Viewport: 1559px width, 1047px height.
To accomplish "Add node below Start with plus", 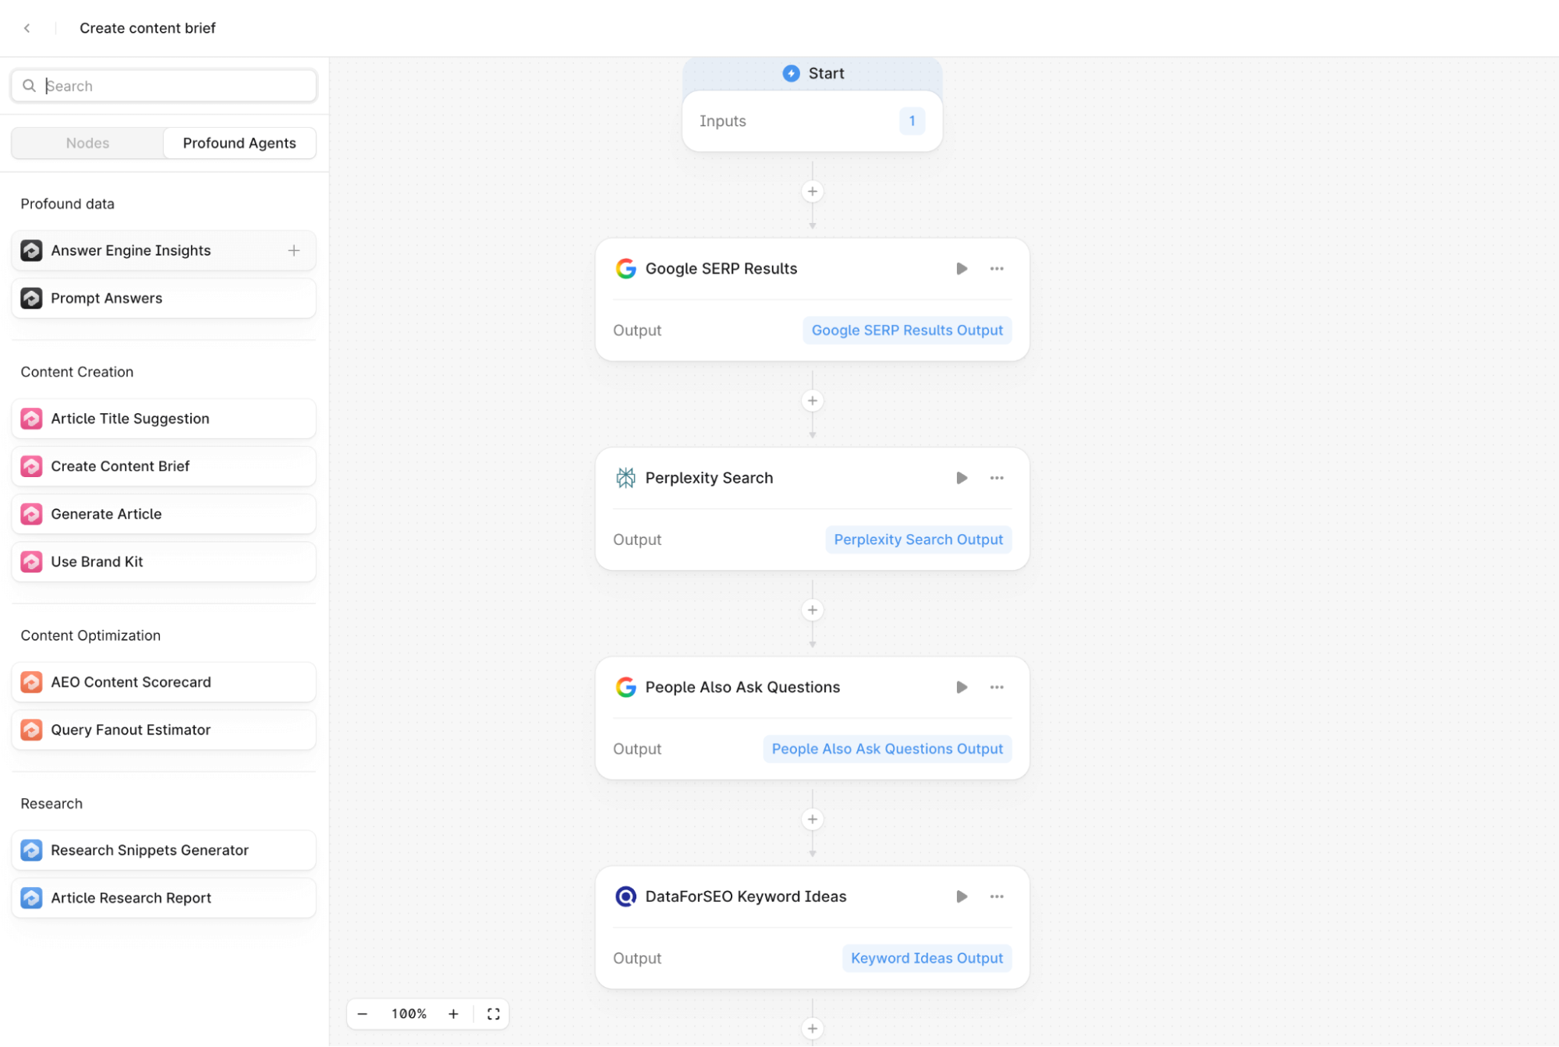I will [x=813, y=192].
